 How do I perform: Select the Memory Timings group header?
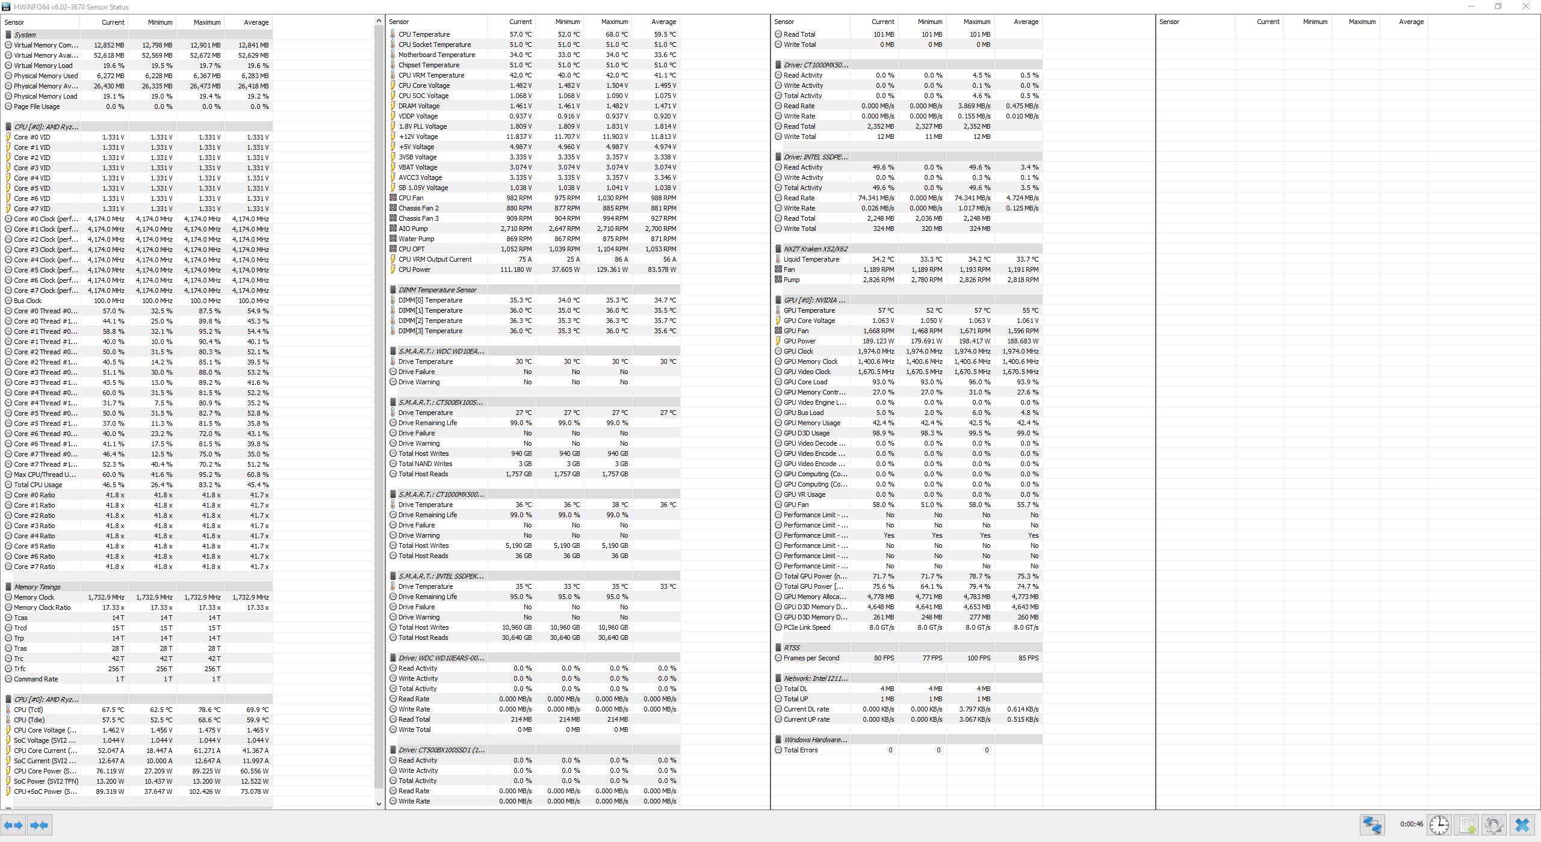pyautogui.click(x=37, y=587)
